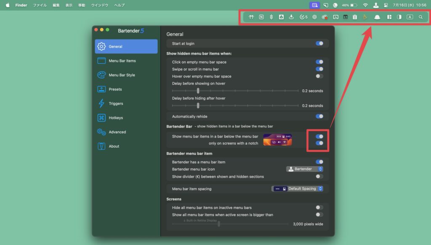The width and height of the screenshot is (431, 245).
Task: Open the Advanced settings section
Action: 126,132
